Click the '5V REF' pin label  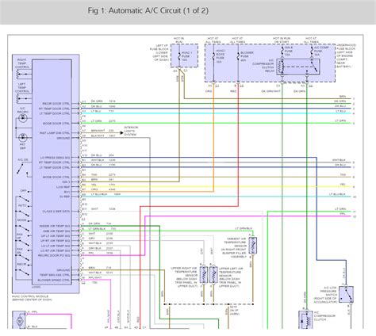65,197
